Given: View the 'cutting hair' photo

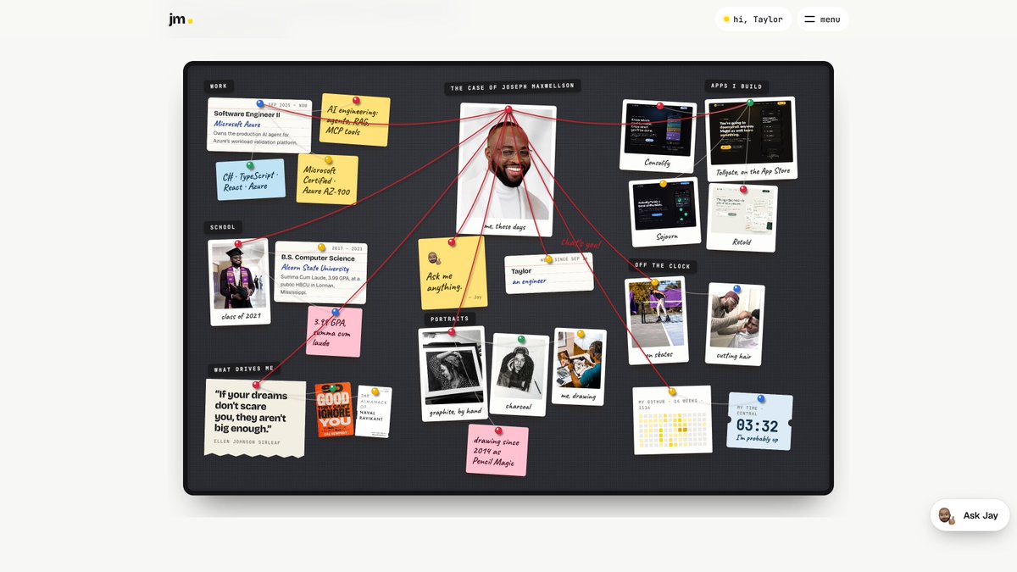Looking at the screenshot, I should pos(735,324).
